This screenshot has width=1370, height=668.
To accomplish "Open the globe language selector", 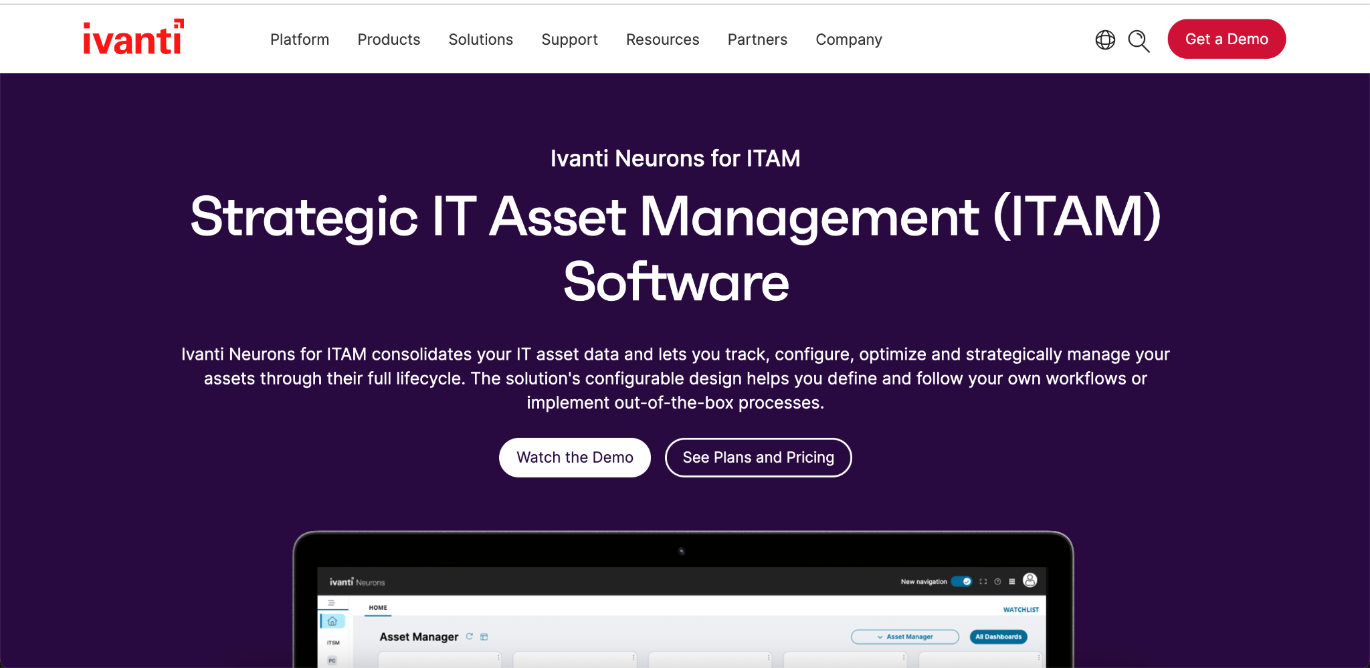I will 1105,40.
